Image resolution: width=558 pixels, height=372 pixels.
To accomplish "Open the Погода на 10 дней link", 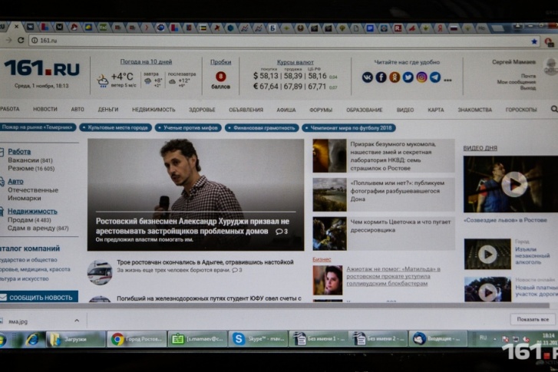I will (146, 62).
